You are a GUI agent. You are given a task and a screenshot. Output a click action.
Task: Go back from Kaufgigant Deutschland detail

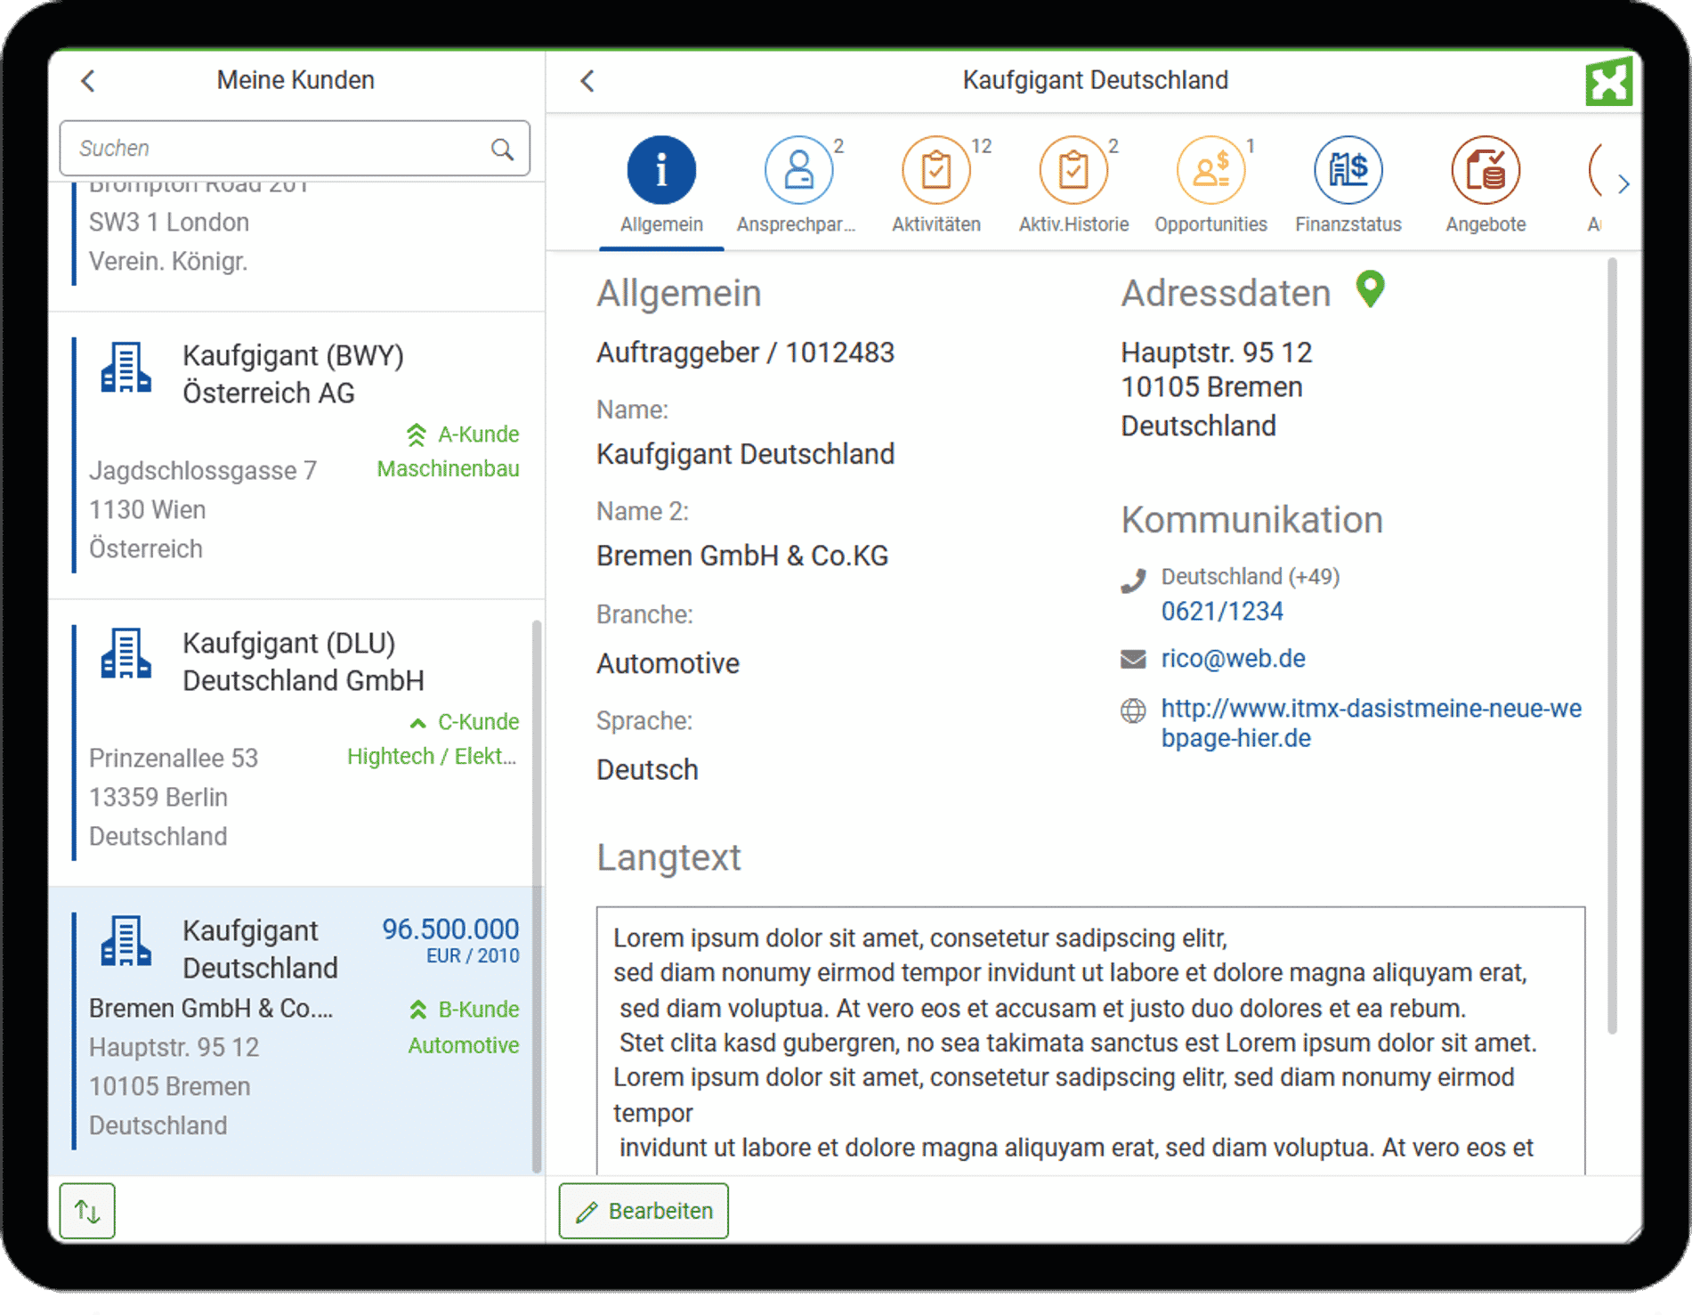[587, 81]
